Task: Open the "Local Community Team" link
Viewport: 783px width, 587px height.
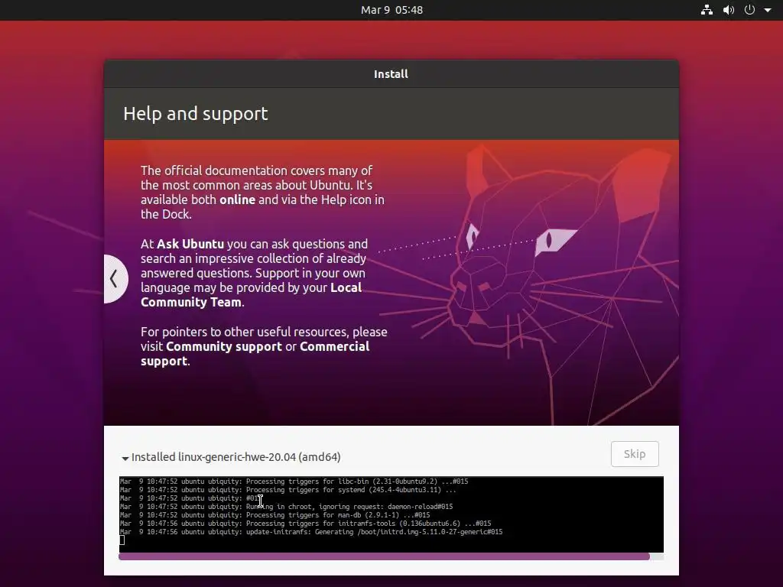Action: click(x=251, y=295)
